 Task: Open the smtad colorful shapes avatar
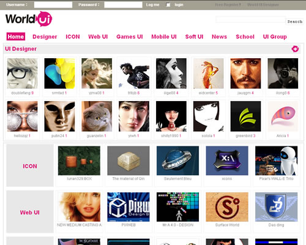pos(59,73)
